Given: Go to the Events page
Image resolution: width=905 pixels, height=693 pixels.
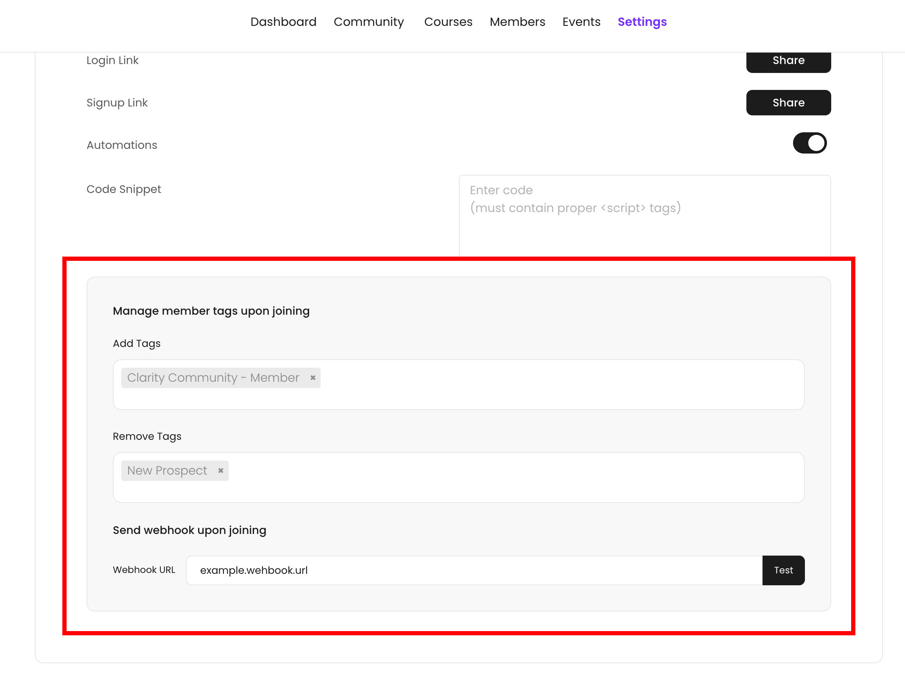Looking at the screenshot, I should (581, 22).
